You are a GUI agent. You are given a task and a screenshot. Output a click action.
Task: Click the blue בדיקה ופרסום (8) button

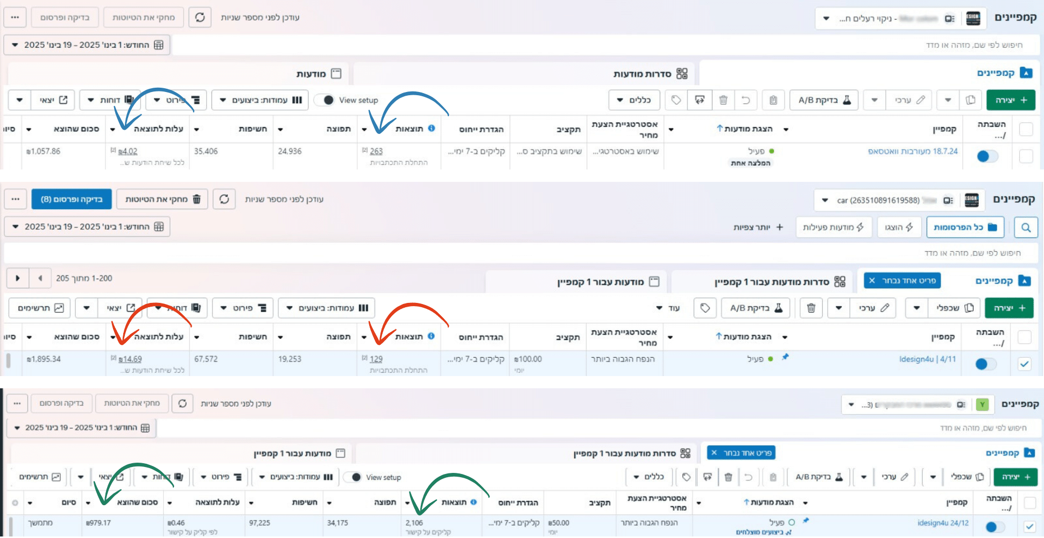click(72, 199)
